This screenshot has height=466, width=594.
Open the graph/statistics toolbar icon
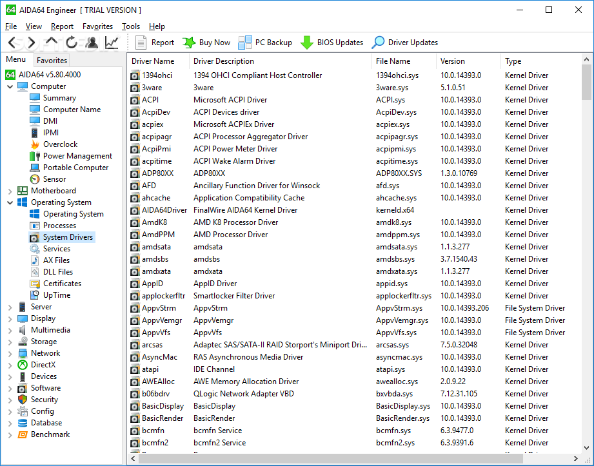coord(112,43)
